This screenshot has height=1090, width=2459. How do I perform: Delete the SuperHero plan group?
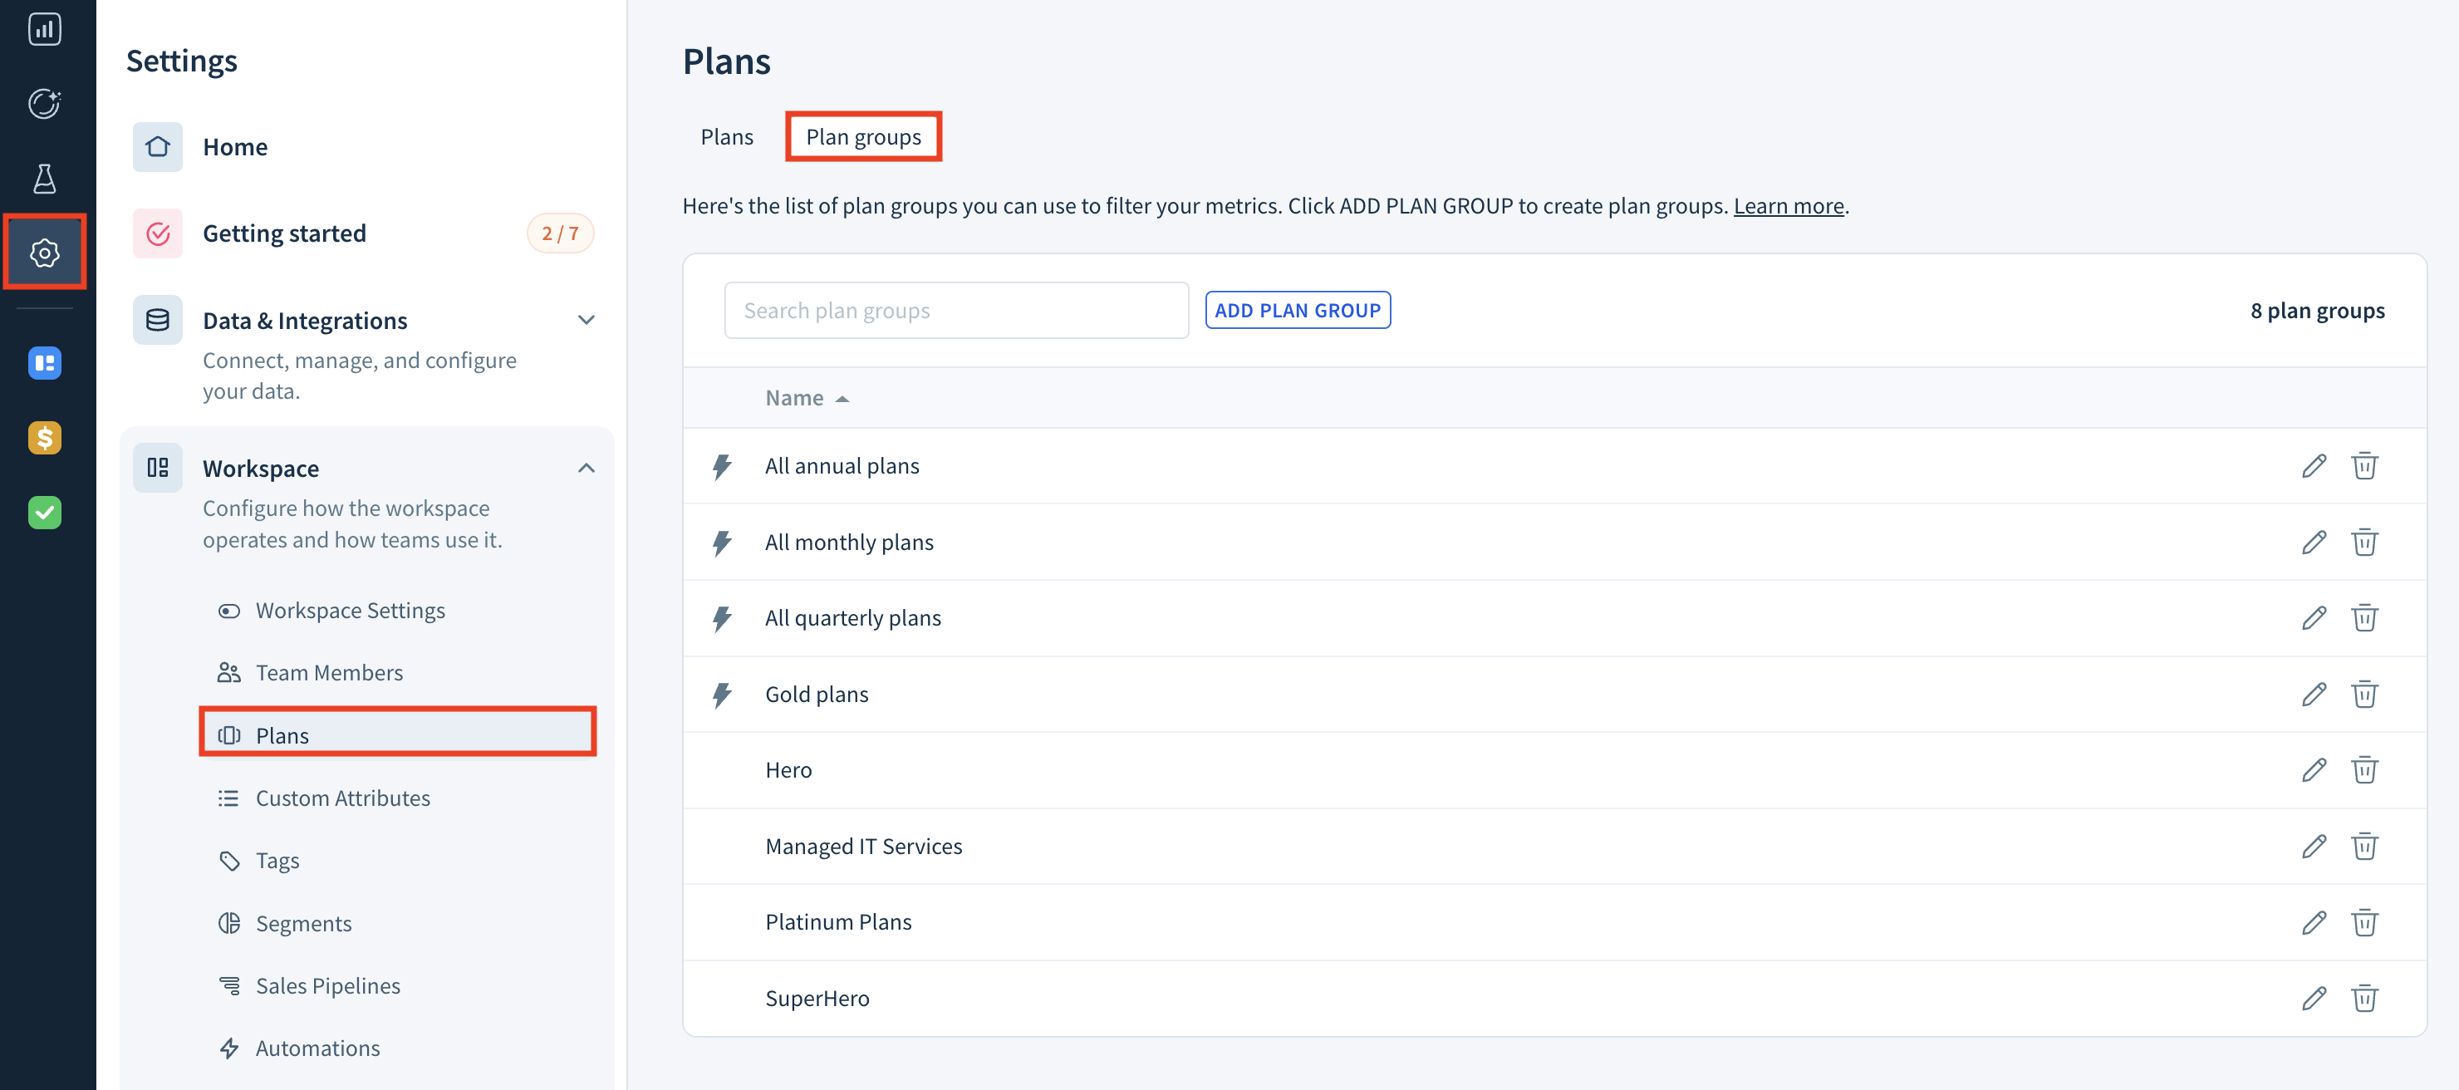point(2363,998)
